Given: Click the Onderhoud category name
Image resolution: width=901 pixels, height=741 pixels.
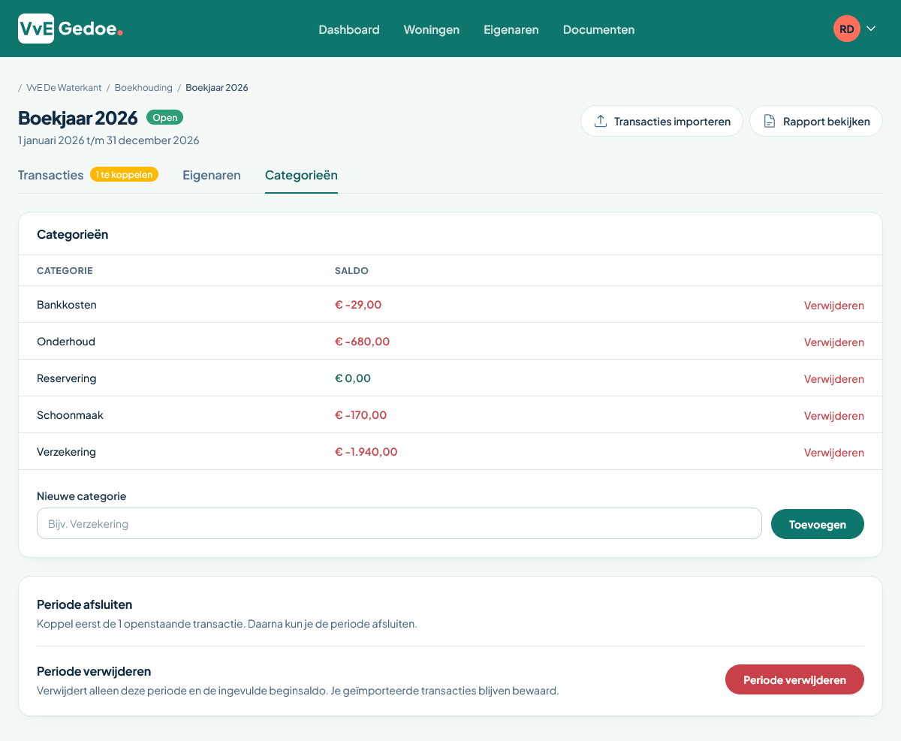Looking at the screenshot, I should point(66,342).
